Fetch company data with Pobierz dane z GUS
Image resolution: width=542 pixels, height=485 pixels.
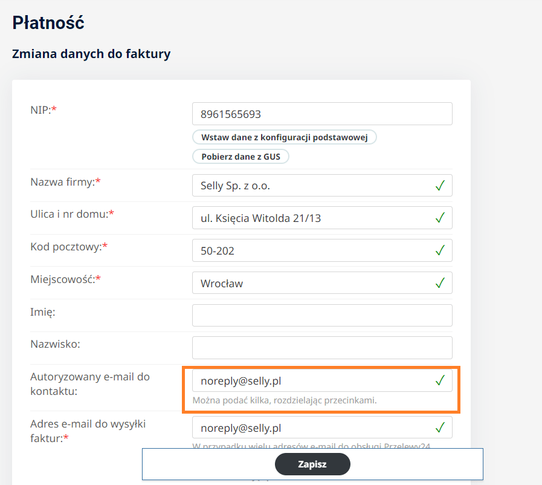[241, 157]
